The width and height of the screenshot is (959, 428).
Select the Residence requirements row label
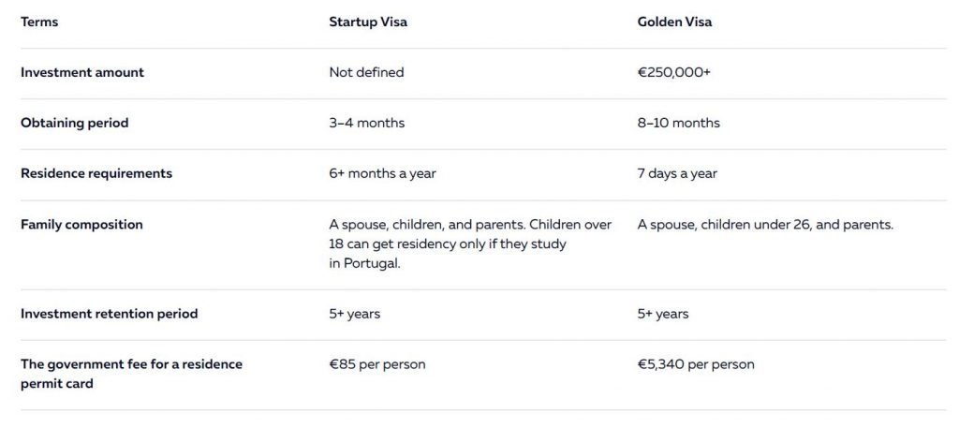pyautogui.click(x=96, y=173)
